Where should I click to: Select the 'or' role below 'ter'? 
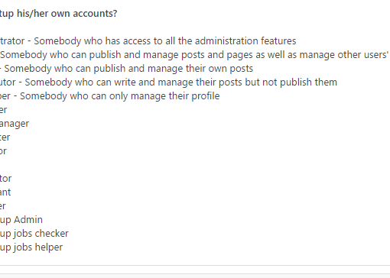pos(3,151)
